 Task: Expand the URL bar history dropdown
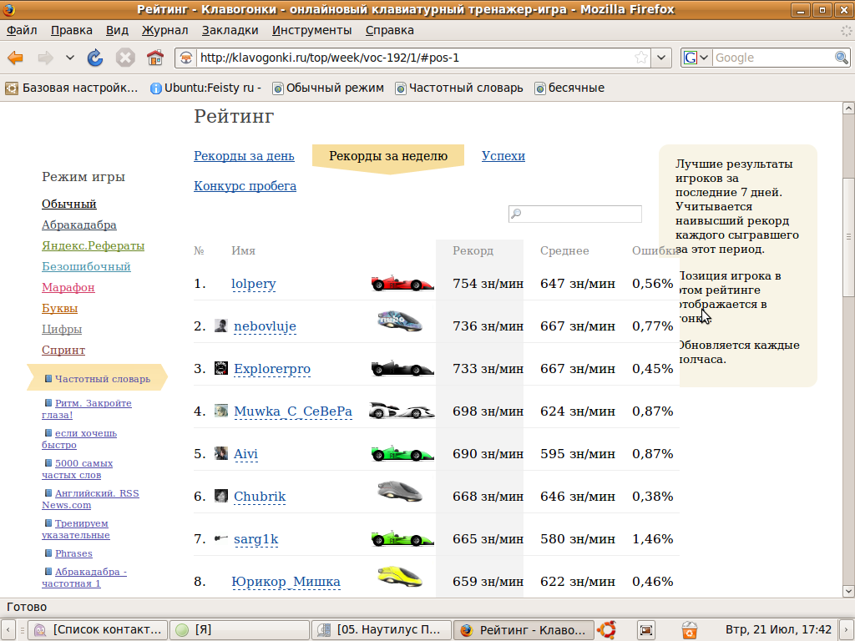tap(662, 58)
